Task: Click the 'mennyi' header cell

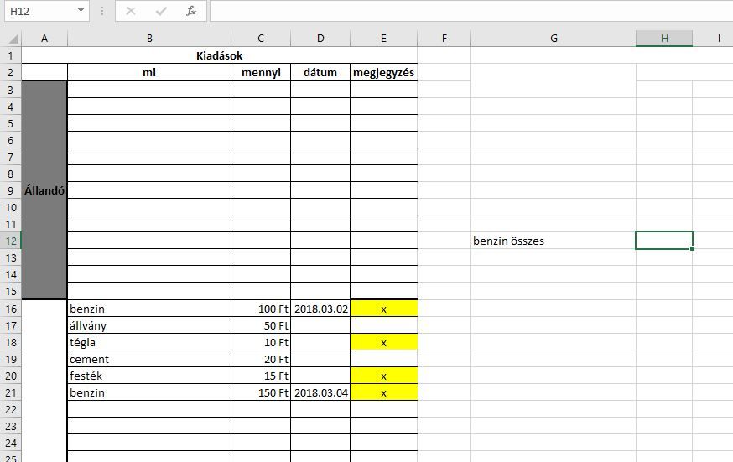Action: coord(261,72)
